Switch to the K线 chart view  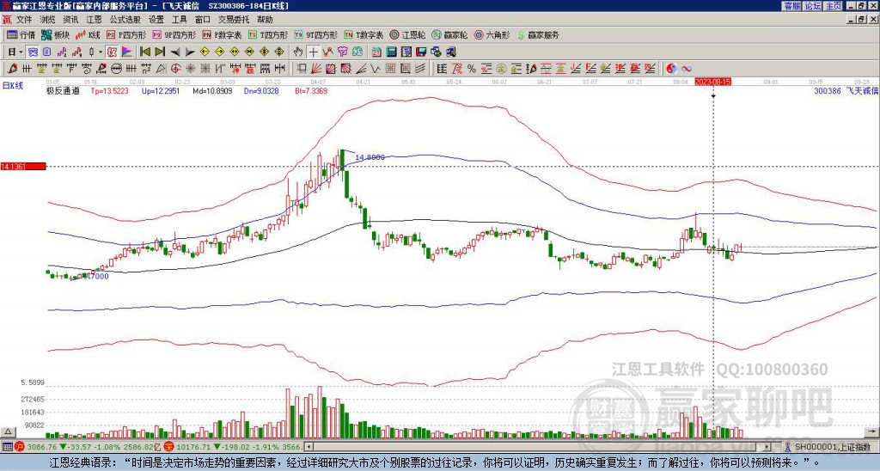click(89, 34)
